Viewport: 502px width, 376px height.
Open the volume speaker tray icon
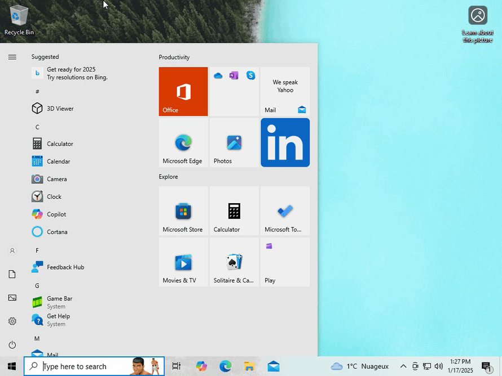pos(439,366)
